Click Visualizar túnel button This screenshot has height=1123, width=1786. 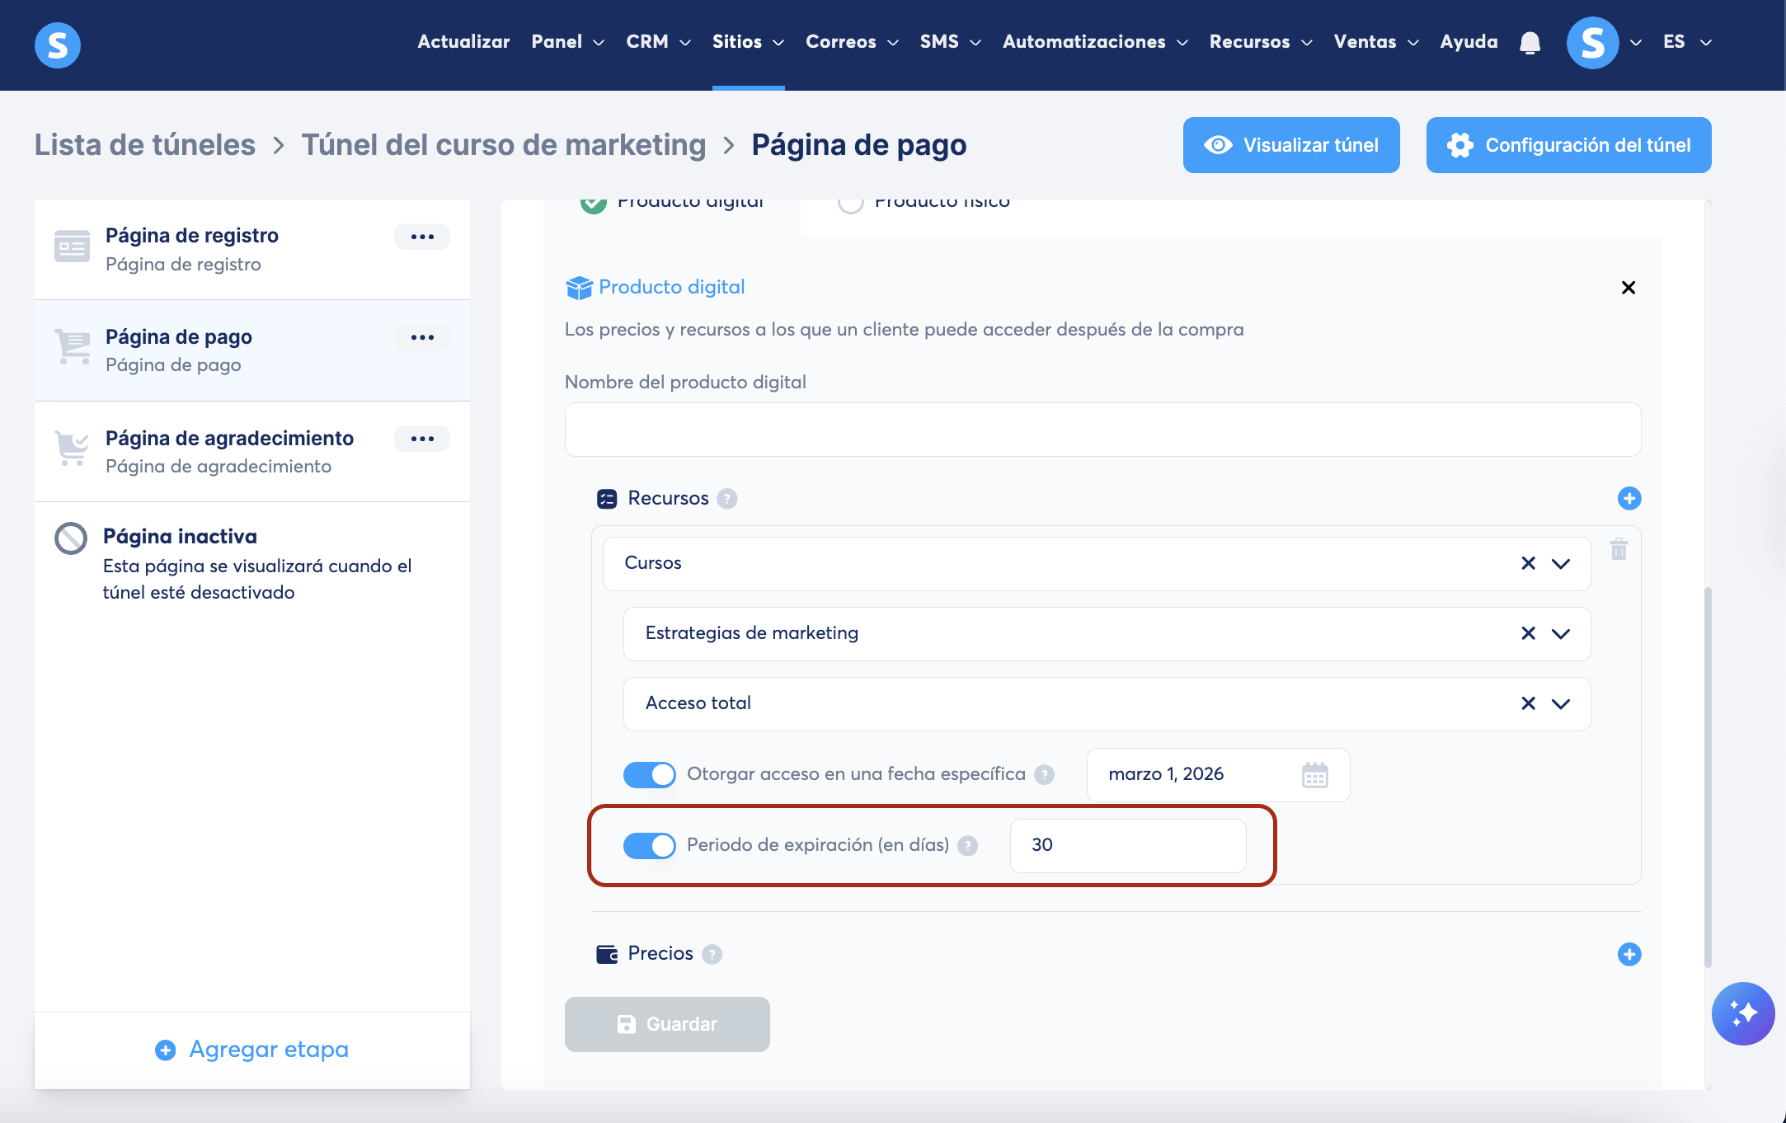click(1290, 145)
